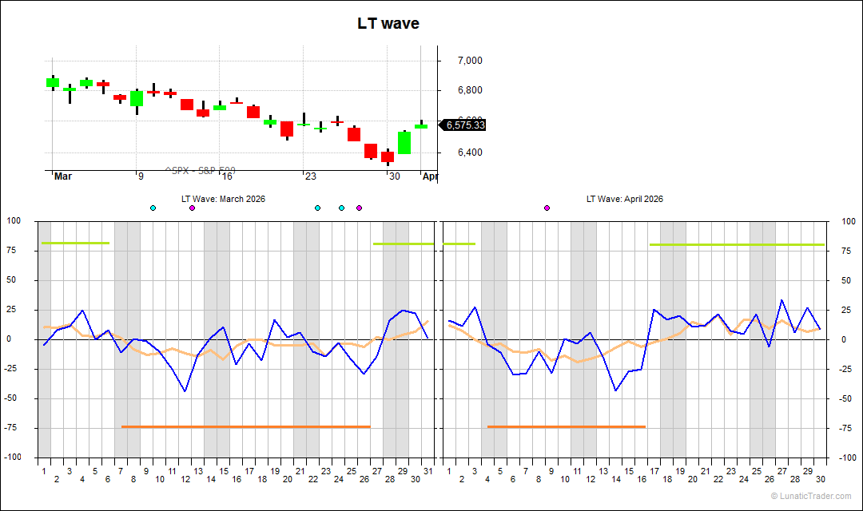
Task: Click the 7,000 price axis label
Action: tap(470, 61)
